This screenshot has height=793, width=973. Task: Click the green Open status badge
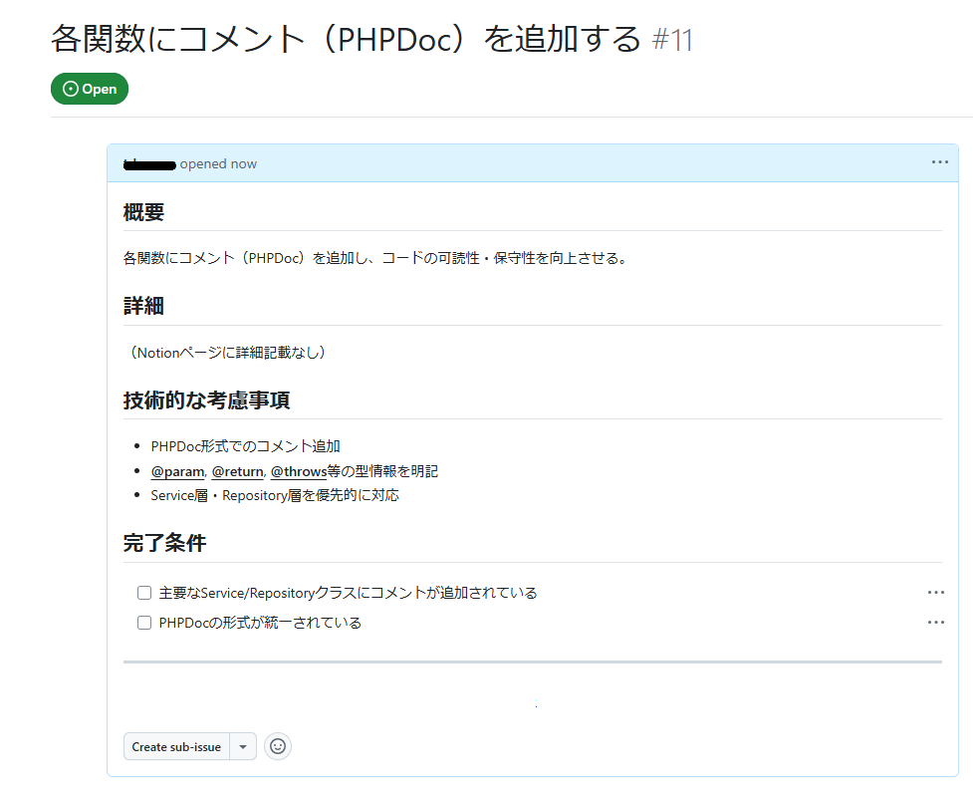tap(90, 89)
